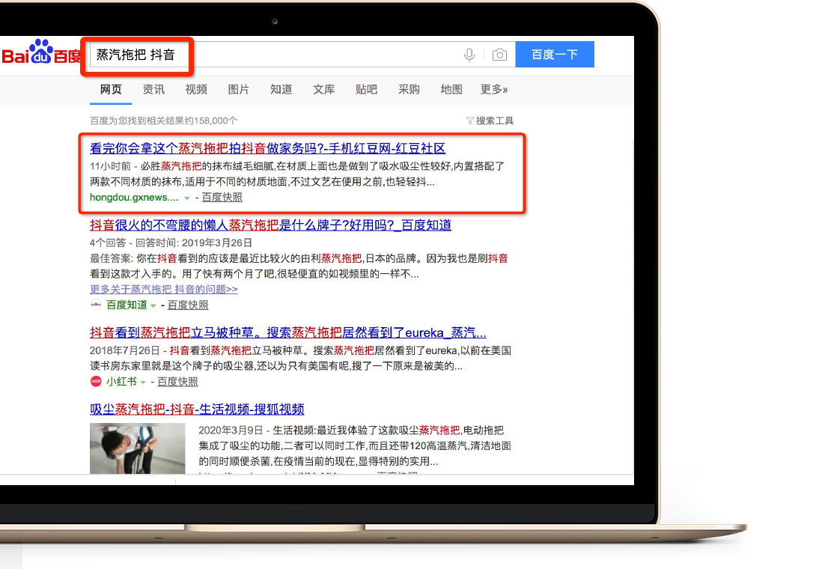Click the Baidu logo
This screenshot has height=569, width=822.
point(41,55)
